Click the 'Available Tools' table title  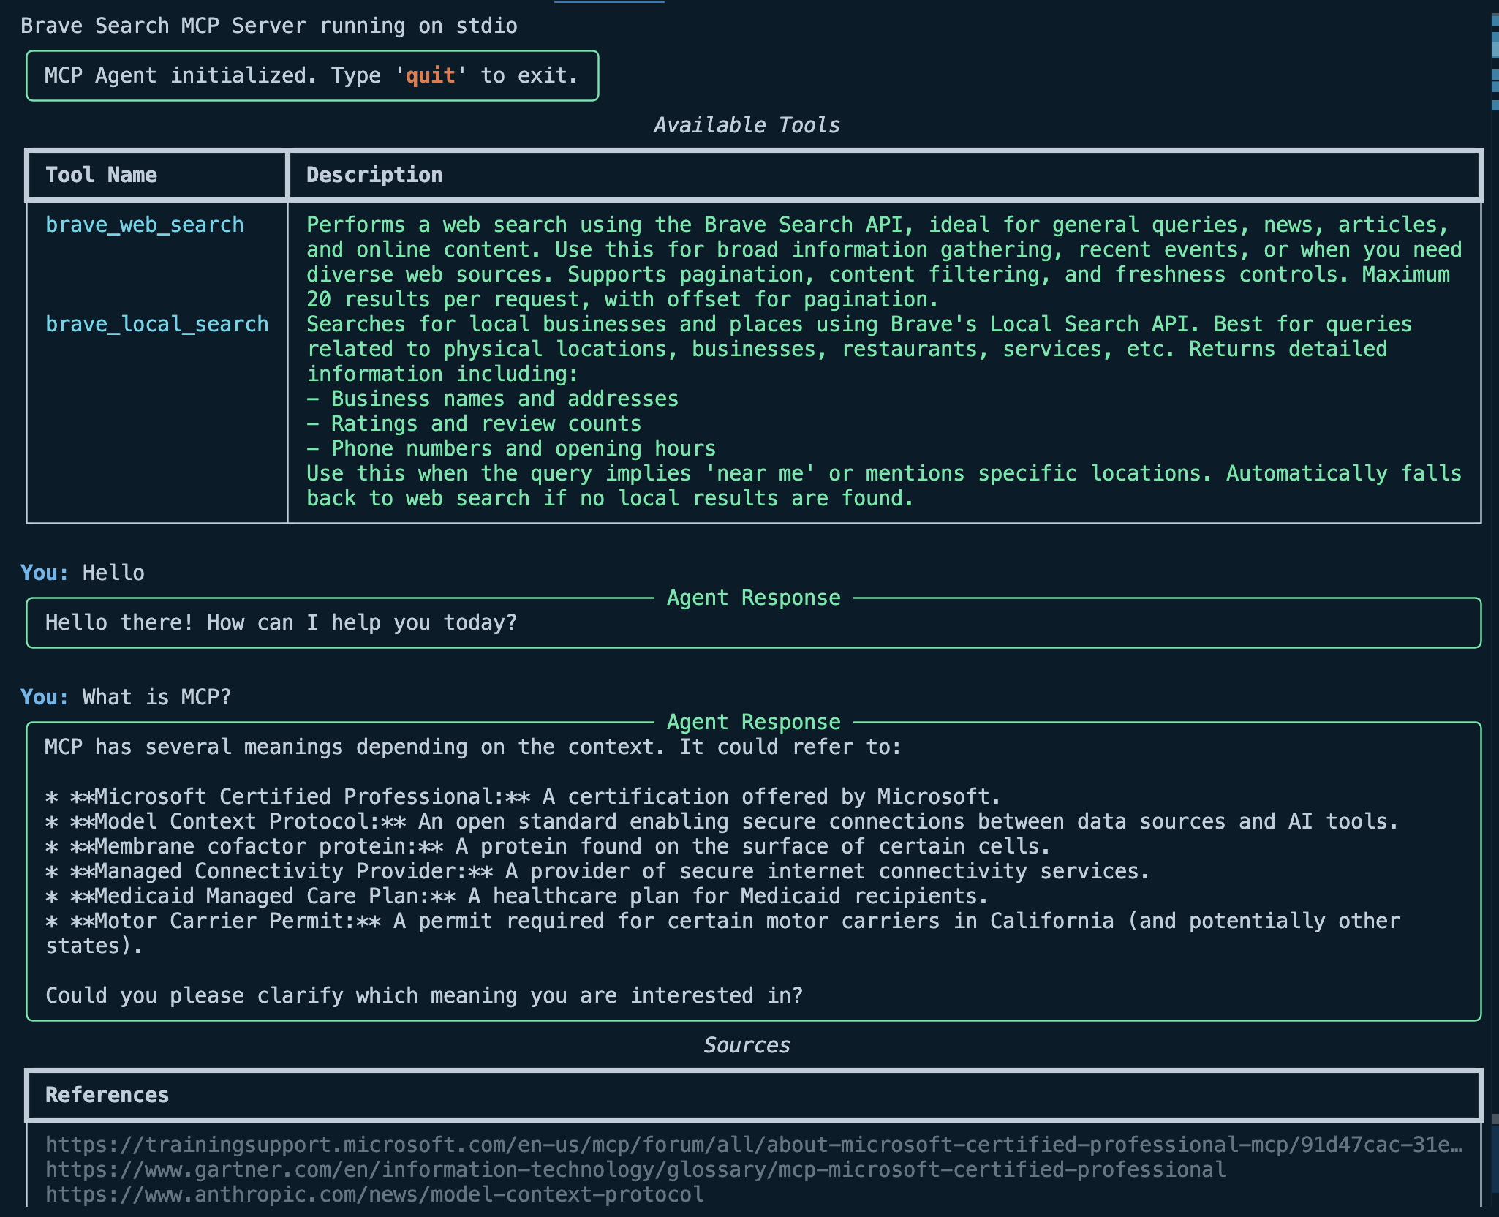pyautogui.click(x=747, y=125)
